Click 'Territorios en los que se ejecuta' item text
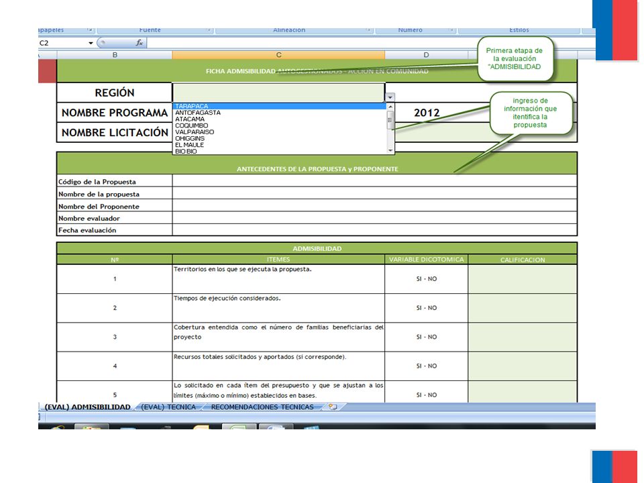 [242, 270]
